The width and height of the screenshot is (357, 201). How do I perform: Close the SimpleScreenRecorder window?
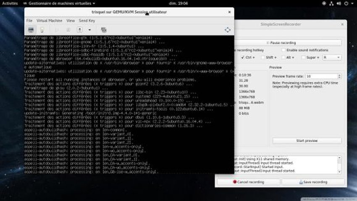click(x=342, y=24)
